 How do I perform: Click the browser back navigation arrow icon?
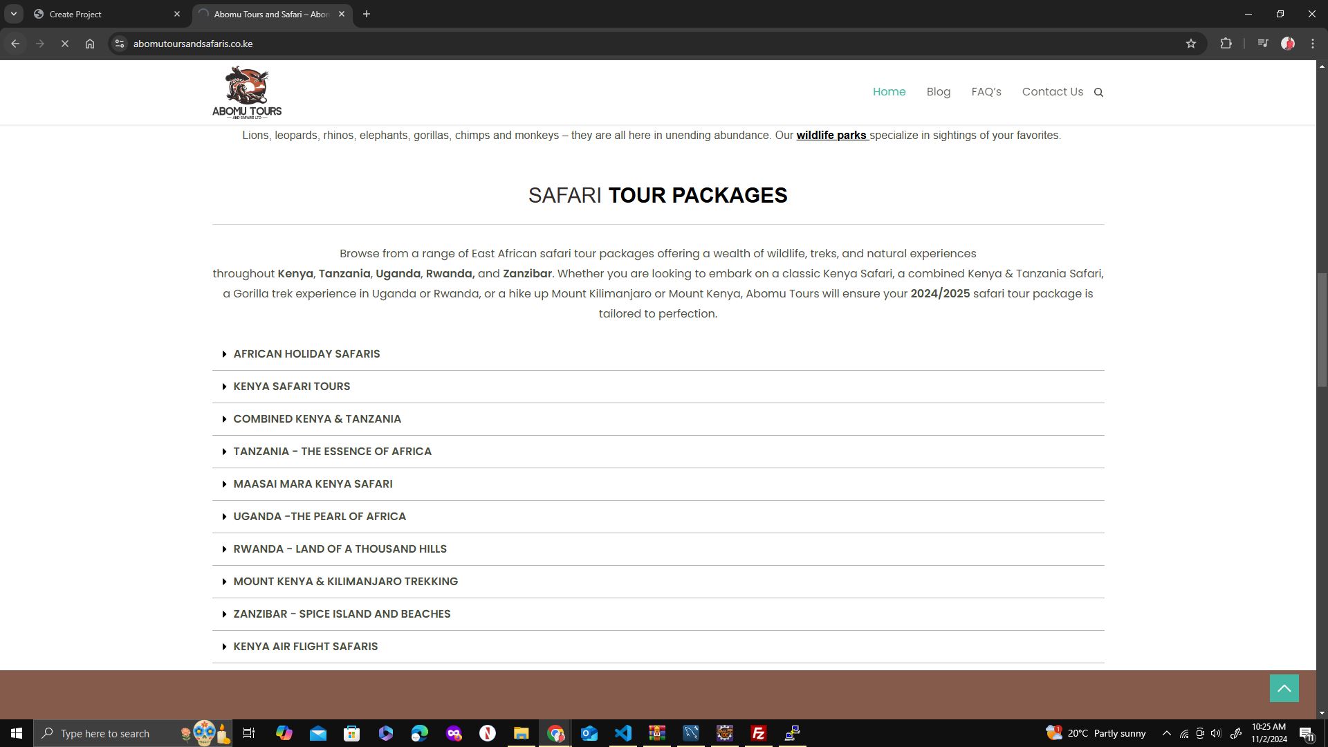point(15,43)
